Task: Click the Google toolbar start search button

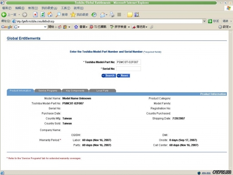Action: click(x=51, y=27)
